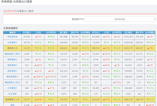Select the 166,243 subtotal export cell
The image size is (157, 106).
[96, 100]
